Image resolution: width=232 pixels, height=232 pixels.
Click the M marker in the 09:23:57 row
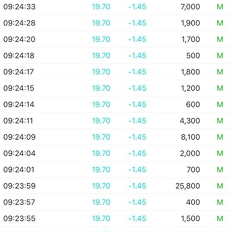(220, 202)
